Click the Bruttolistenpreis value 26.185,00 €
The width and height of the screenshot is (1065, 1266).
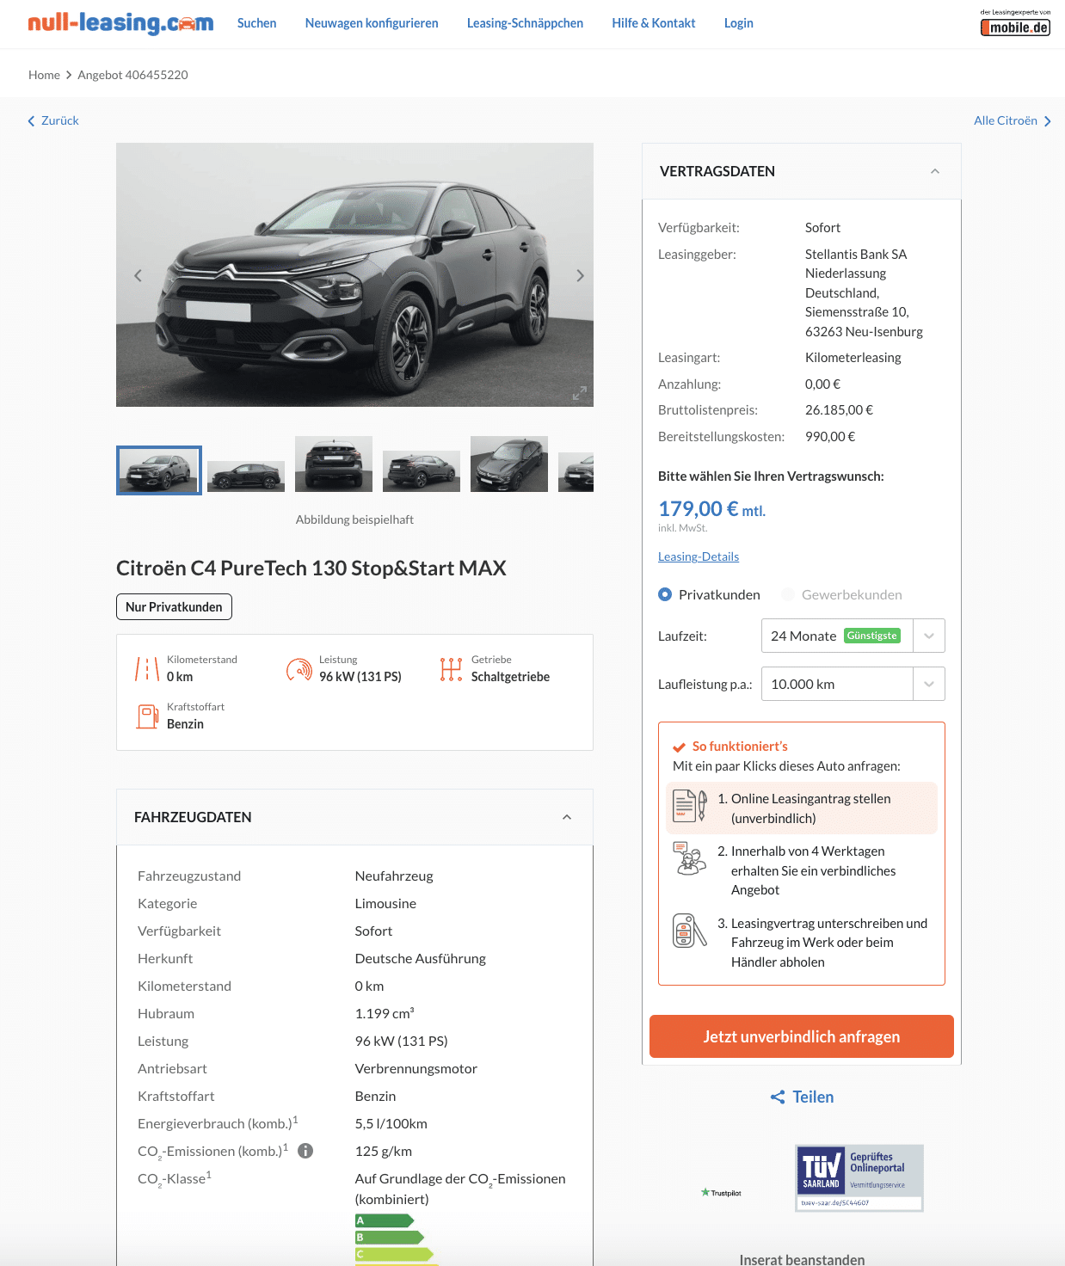[x=839, y=410]
